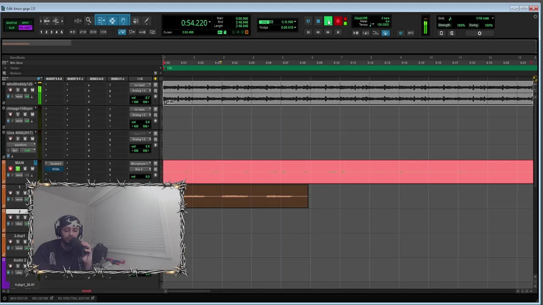Image resolution: width=543 pixels, height=305 pixels.
Task: Click the horizontal zoom-out arrow
Action: 41,21
